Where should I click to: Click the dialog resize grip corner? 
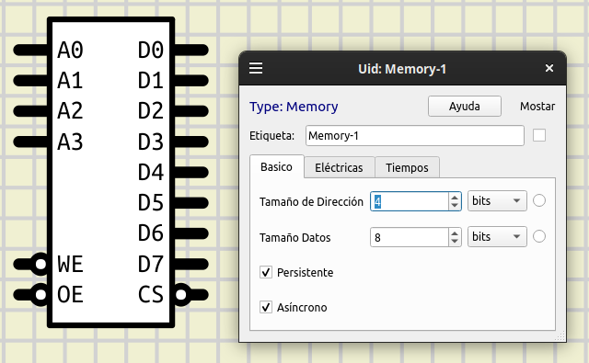pyautogui.click(x=560, y=336)
